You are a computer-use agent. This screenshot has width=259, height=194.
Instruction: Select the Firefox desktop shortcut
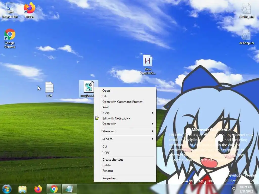click(x=29, y=10)
